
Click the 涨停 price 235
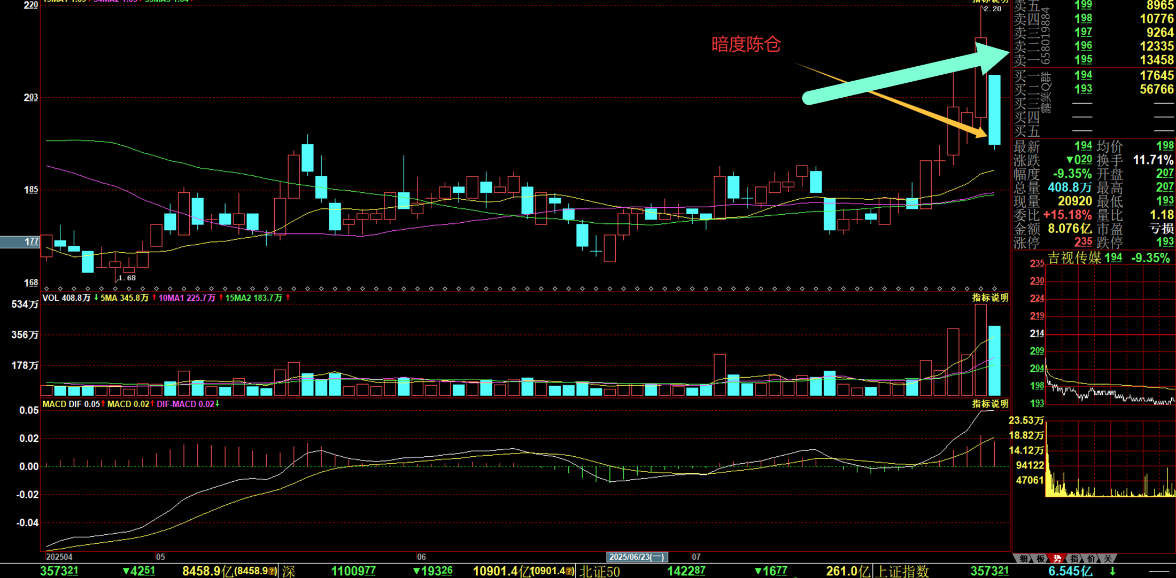1083,242
